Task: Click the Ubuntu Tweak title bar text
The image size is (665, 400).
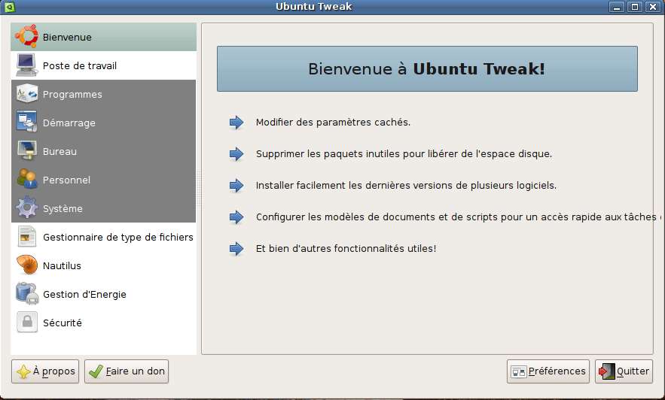Action: (314, 6)
